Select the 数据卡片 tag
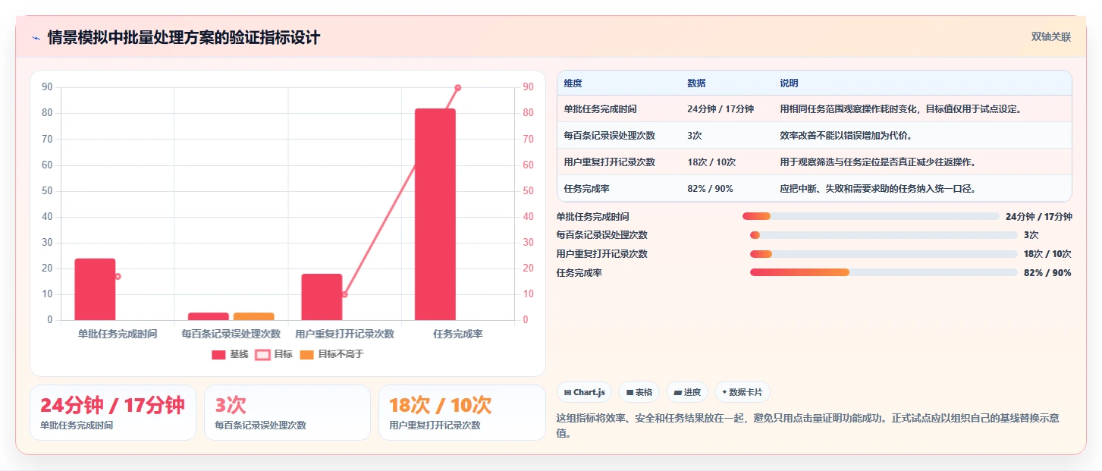The image size is (1102, 471). pyautogui.click(x=743, y=392)
